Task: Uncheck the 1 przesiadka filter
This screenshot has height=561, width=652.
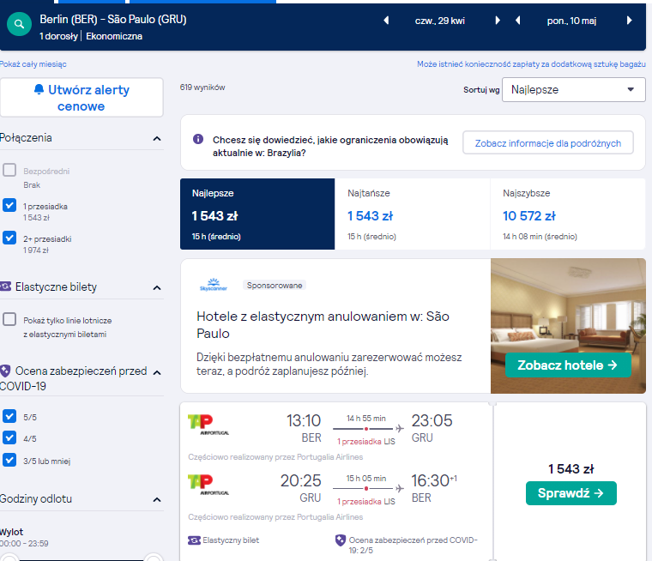Action: (x=9, y=205)
